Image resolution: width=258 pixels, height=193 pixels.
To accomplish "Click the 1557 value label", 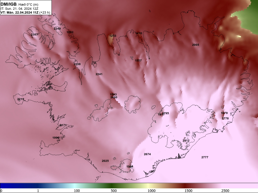I will pyautogui.click(x=138, y=60).
